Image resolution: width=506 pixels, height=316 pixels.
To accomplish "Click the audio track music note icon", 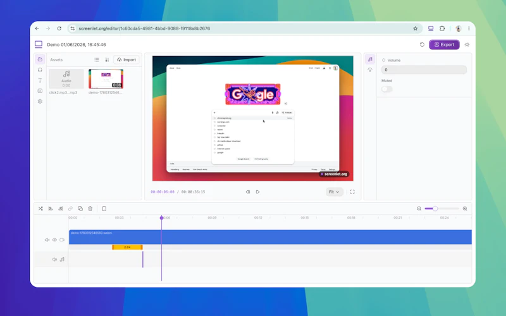I will [x=62, y=259].
